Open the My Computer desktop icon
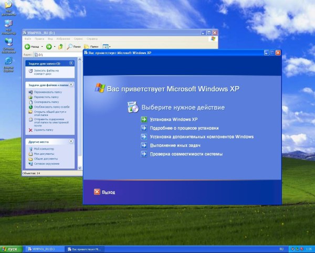The image size is (315, 253). pyautogui.click(x=8, y=24)
